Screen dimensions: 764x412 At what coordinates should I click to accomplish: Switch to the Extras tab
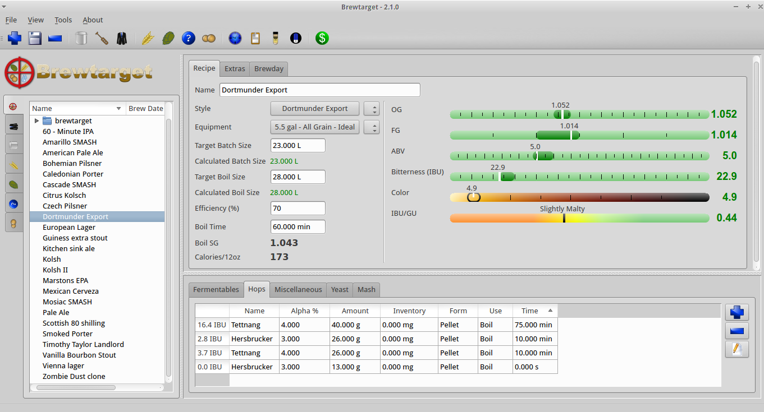[235, 68]
